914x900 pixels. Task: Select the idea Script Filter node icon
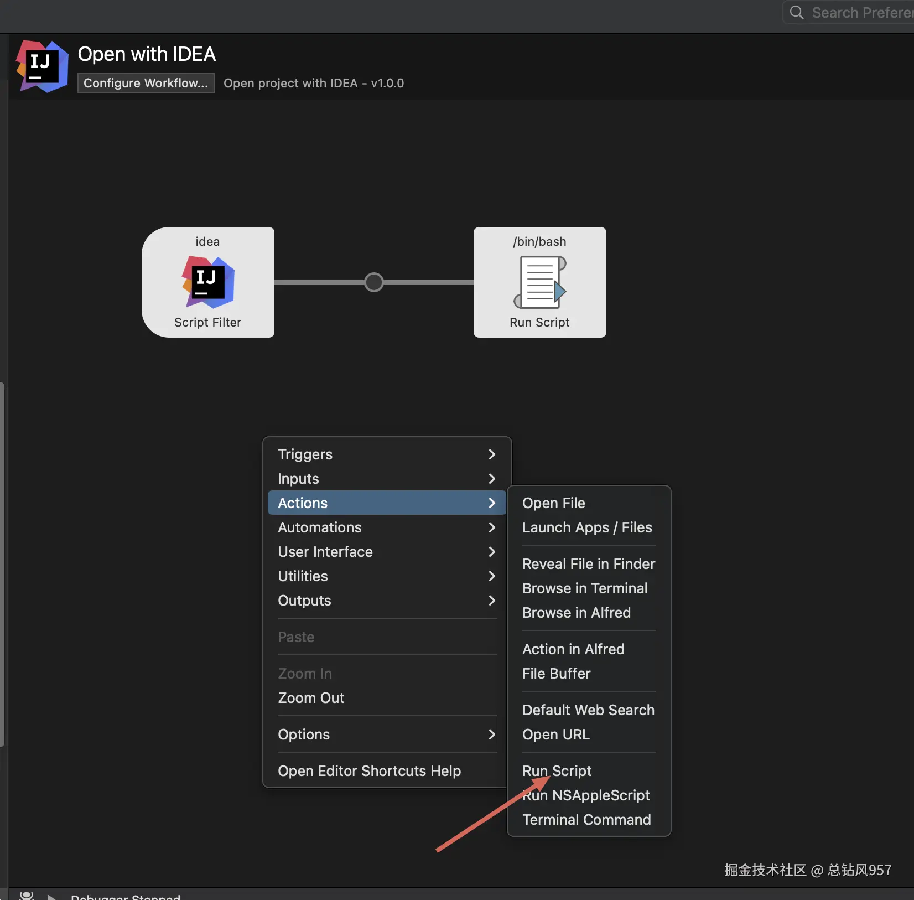[208, 282]
